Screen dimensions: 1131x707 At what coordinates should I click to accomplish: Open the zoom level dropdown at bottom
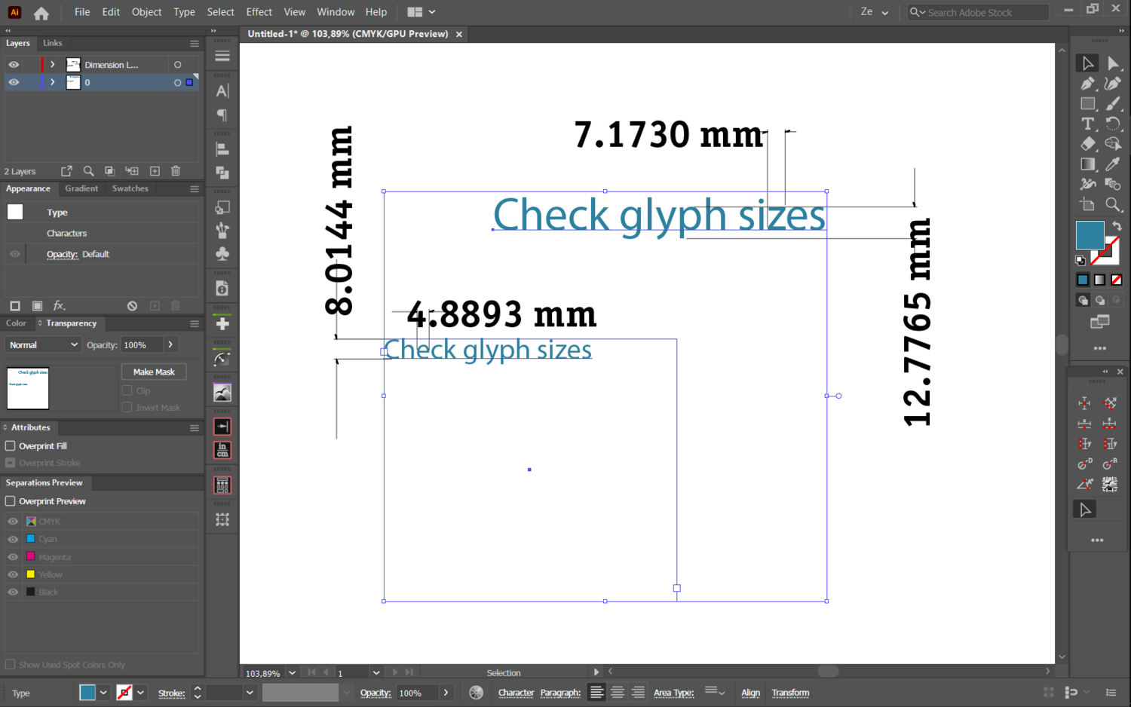point(292,673)
